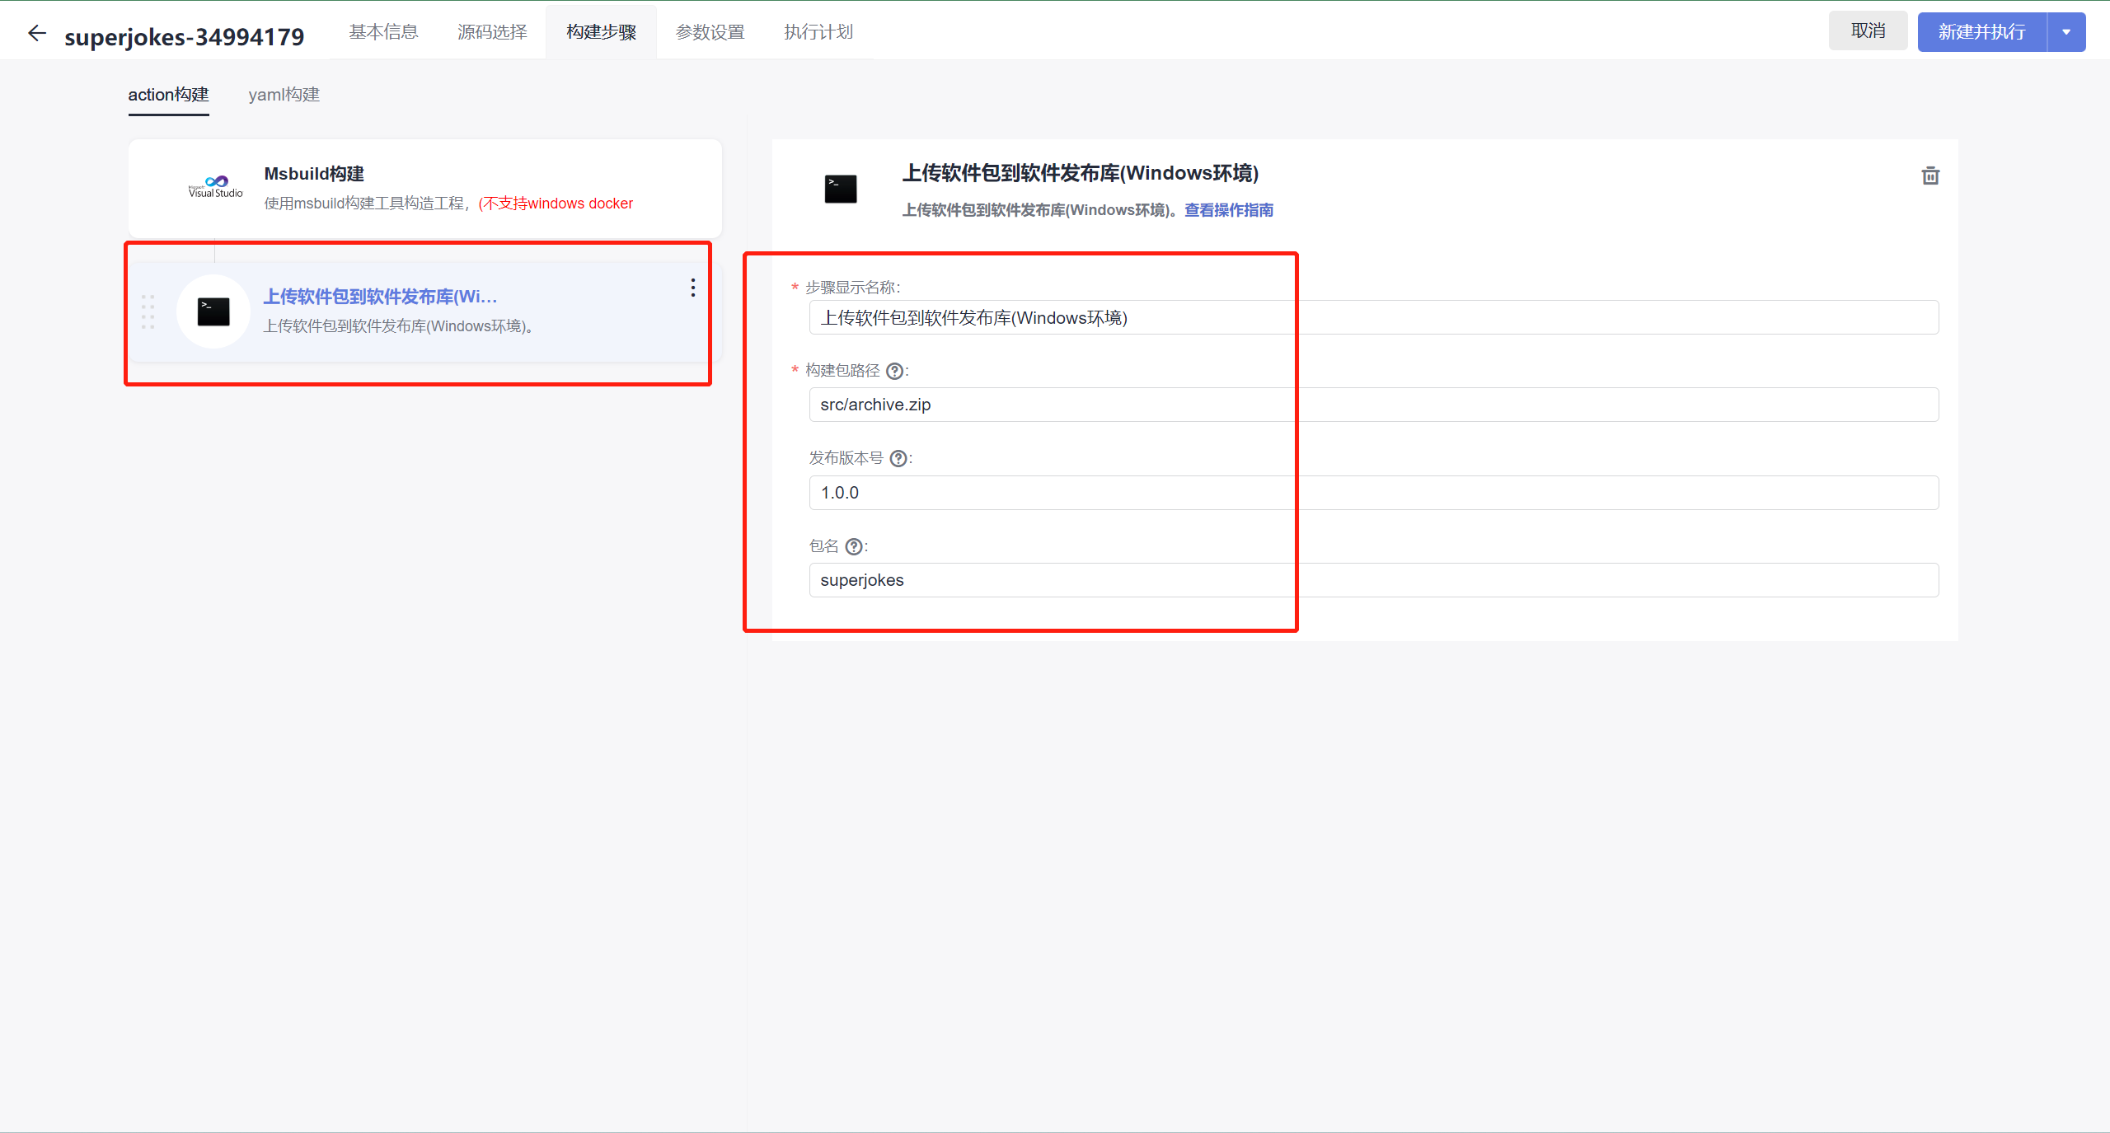This screenshot has height=1133, width=2110.
Task: Select the Msbuild构建 step card
Action: [x=425, y=189]
